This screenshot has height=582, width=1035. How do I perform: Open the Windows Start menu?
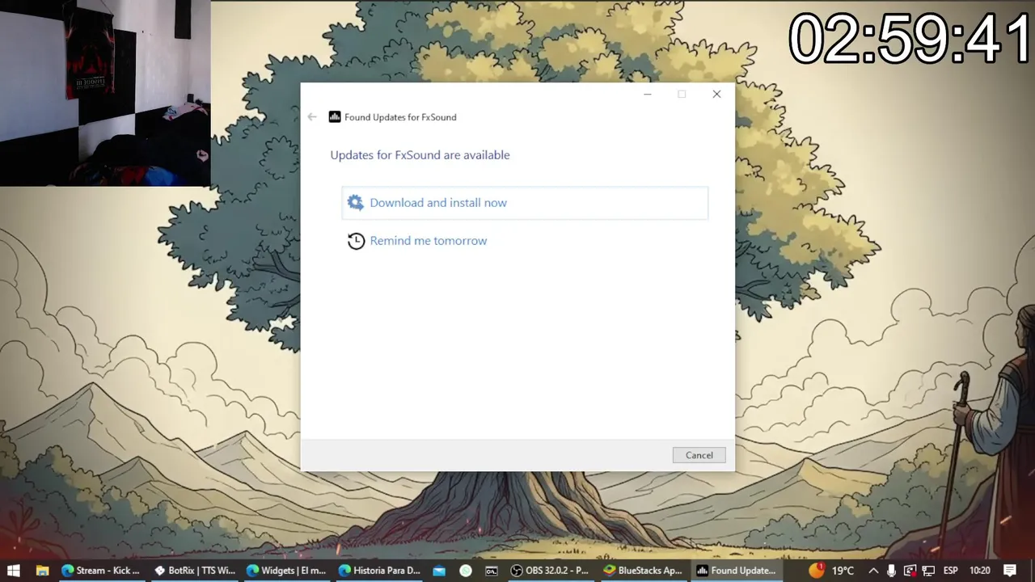tap(14, 571)
